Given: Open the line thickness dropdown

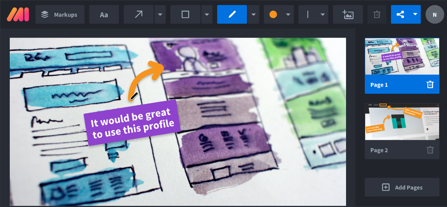Looking at the screenshot, I should click(313, 14).
